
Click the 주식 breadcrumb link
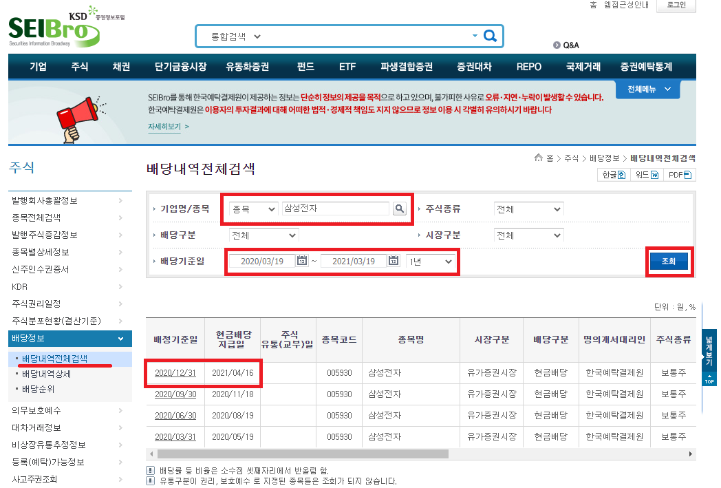point(571,158)
